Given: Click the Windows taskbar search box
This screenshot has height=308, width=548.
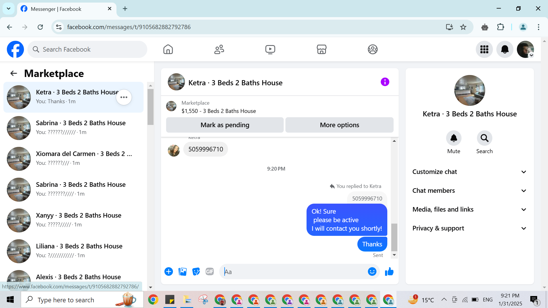Looking at the screenshot, I should point(82,300).
